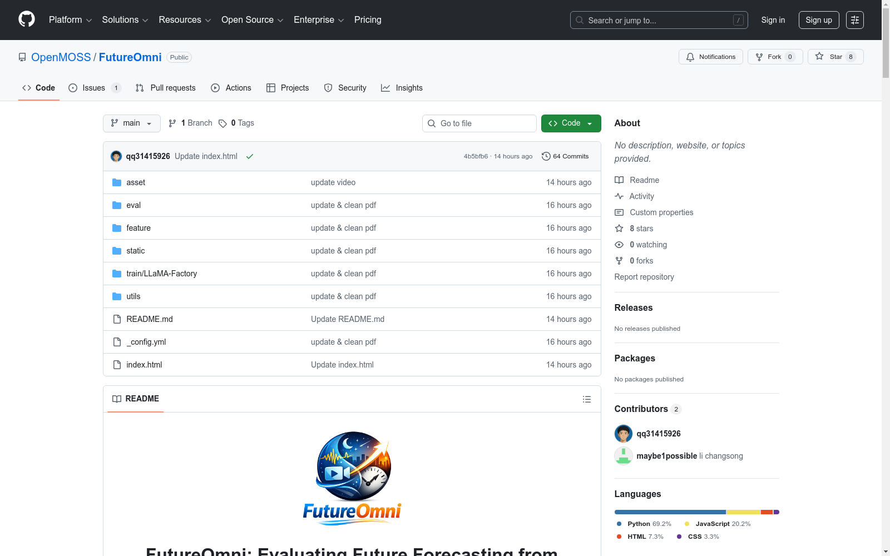Open the asset folder icon
The width and height of the screenshot is (890, 556).
click(x=117, y=182)
